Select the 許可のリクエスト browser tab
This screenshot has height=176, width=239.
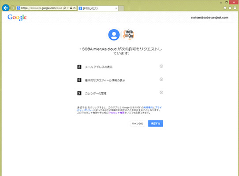pyautogui.click(x=97, y=8)
